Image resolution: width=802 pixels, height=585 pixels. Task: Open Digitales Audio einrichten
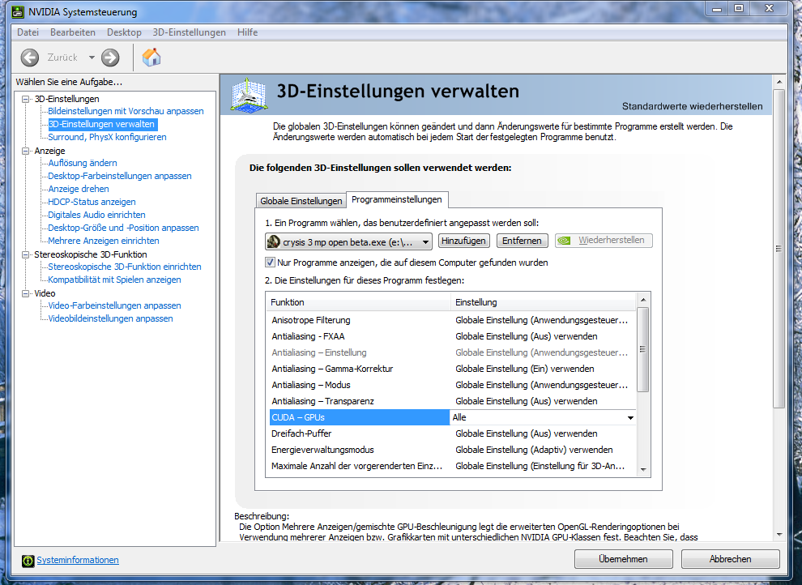point(96,215)
